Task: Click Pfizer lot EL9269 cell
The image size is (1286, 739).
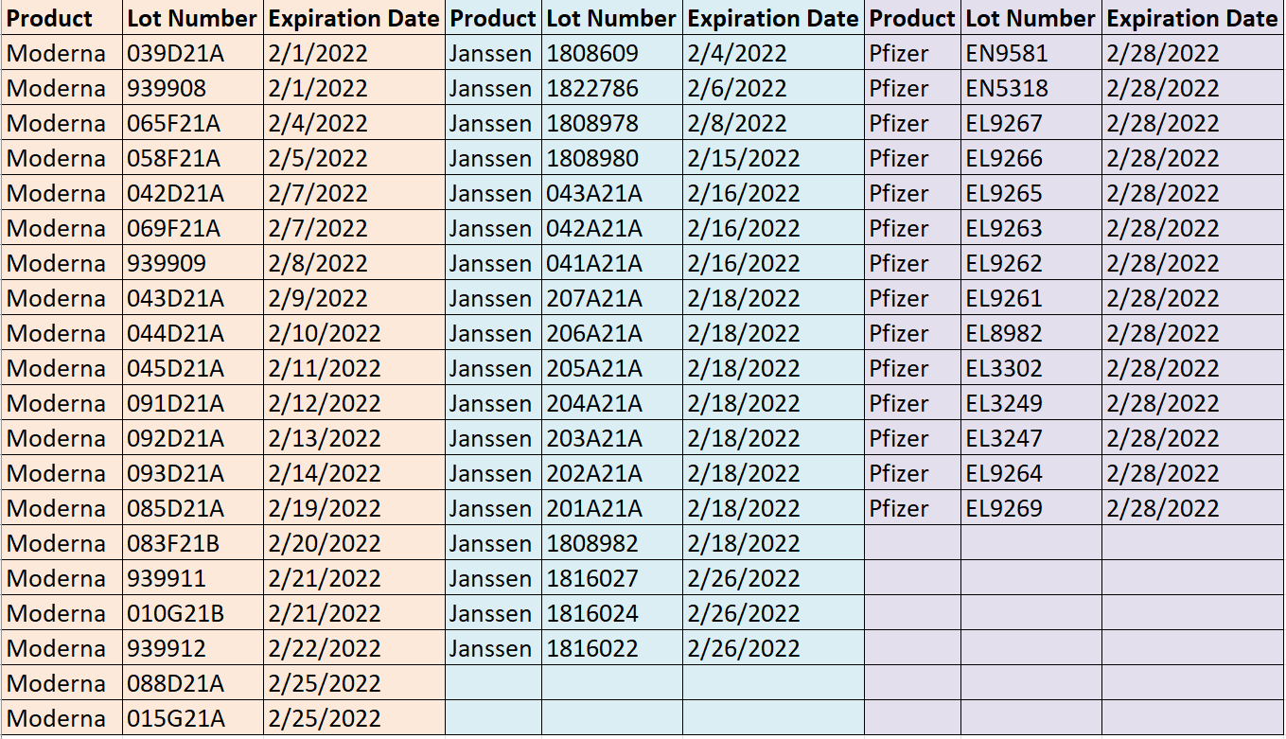Action: (x=1031, y=509)
